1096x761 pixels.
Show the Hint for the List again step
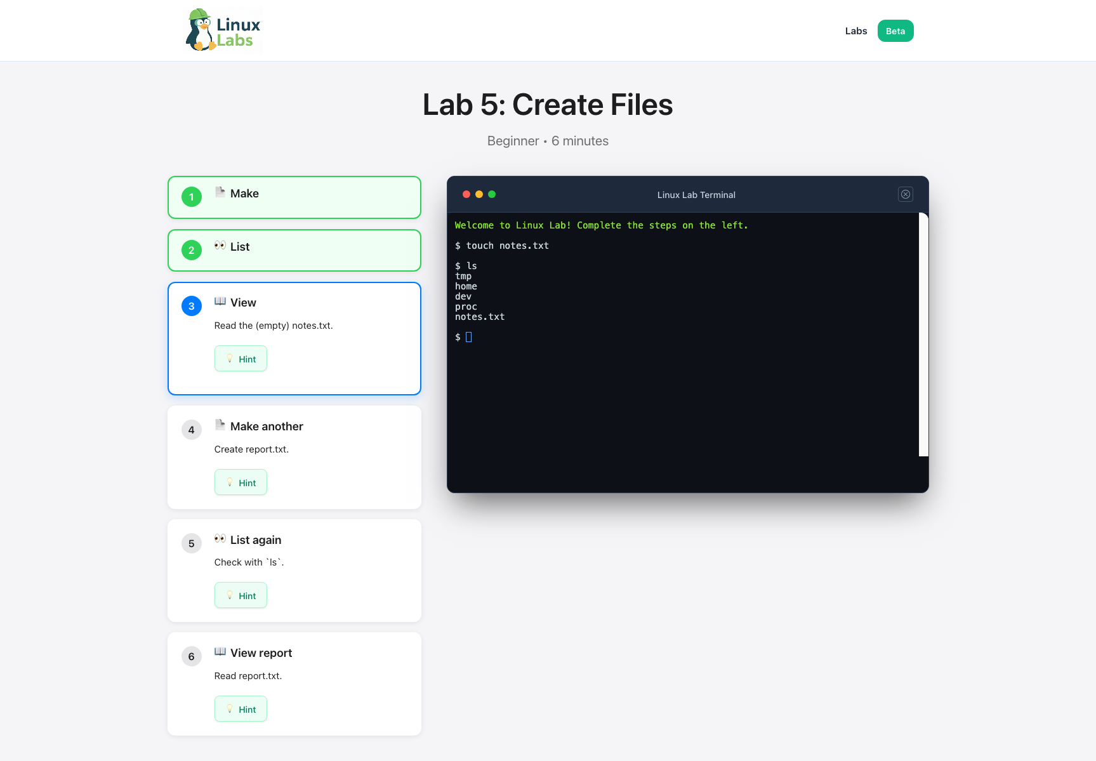(x=241, y=595)
